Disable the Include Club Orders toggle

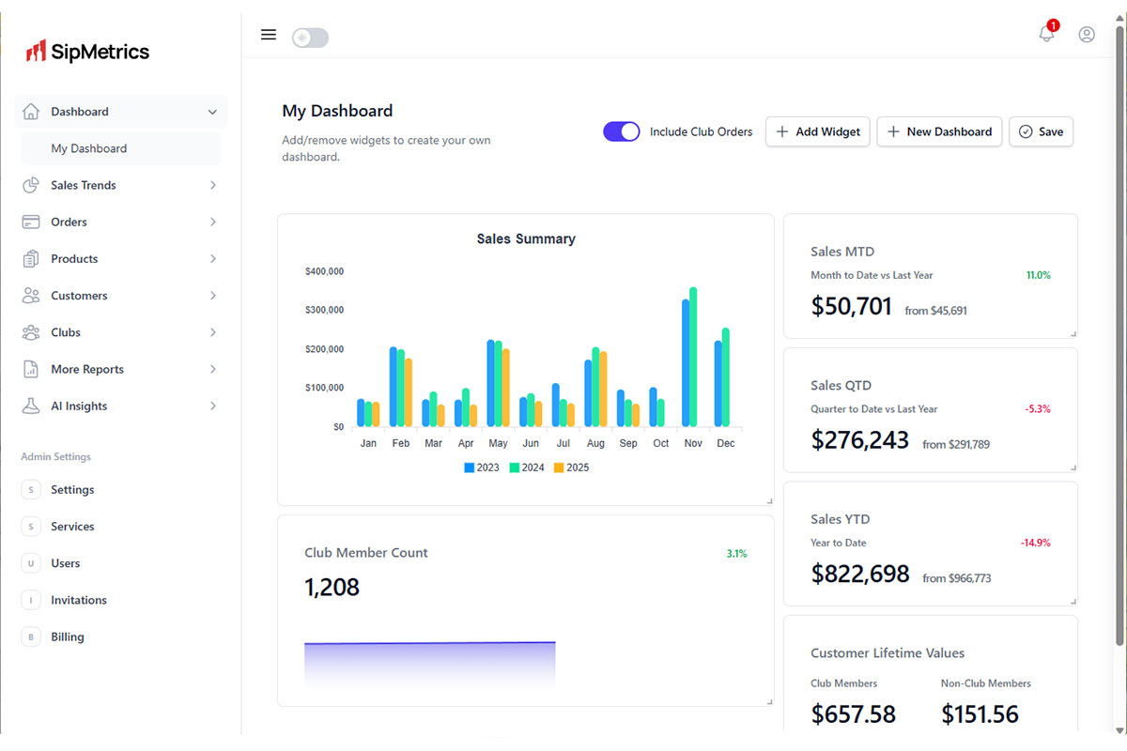point(621,132)
